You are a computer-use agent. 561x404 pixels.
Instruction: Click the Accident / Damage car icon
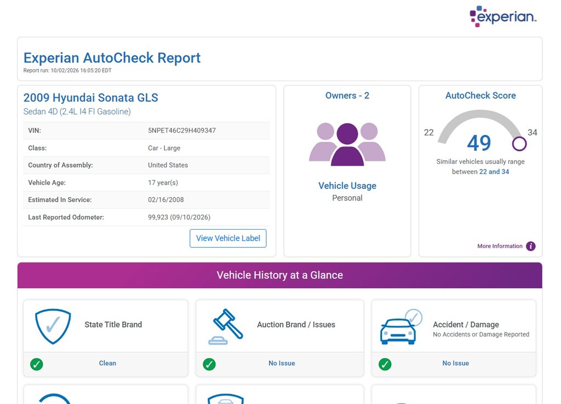401,327
